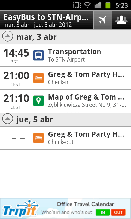Tap the orange bed Check-out icon

(x=38, y=138)
